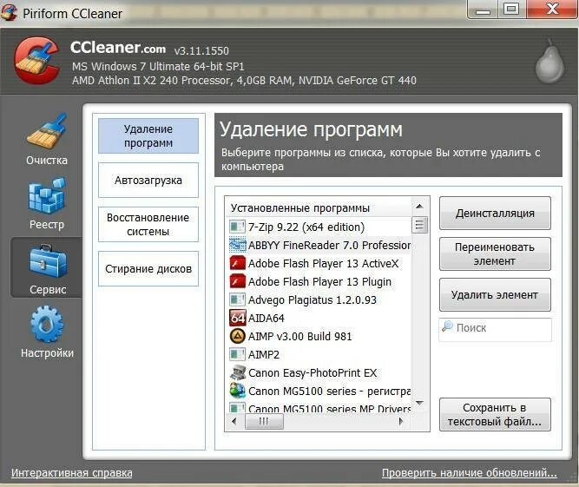Click Сохранить в текстовый файл button
Viewport: 579px width, 487px height.
click(495, 414)
